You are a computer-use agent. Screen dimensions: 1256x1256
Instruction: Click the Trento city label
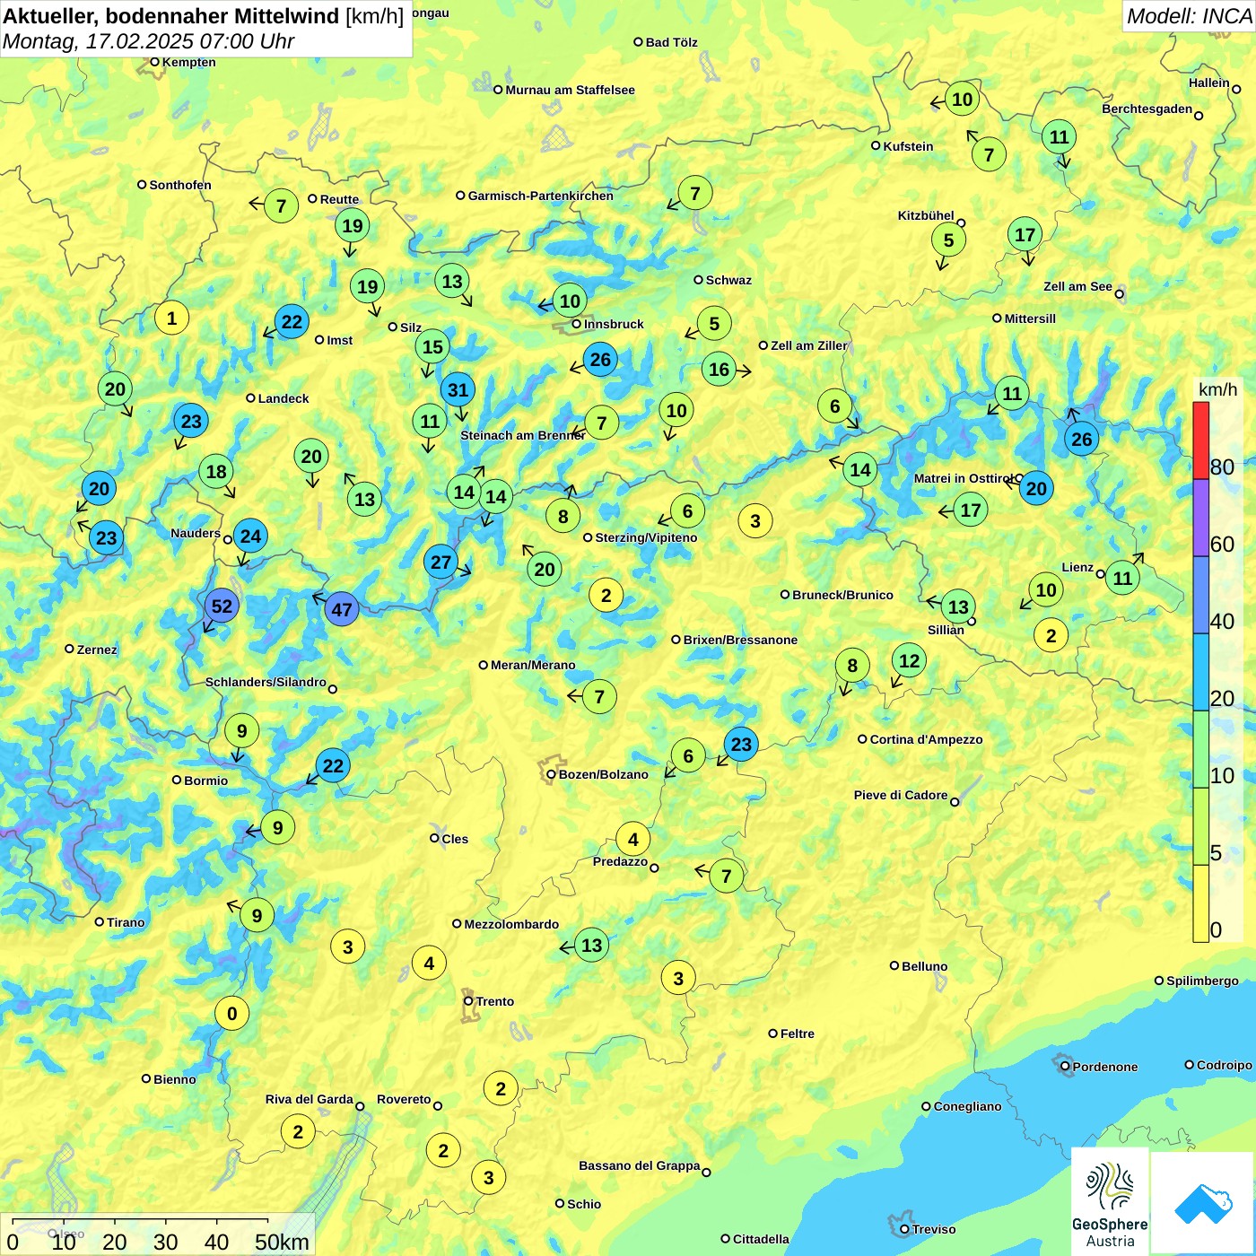(495, 1001)
